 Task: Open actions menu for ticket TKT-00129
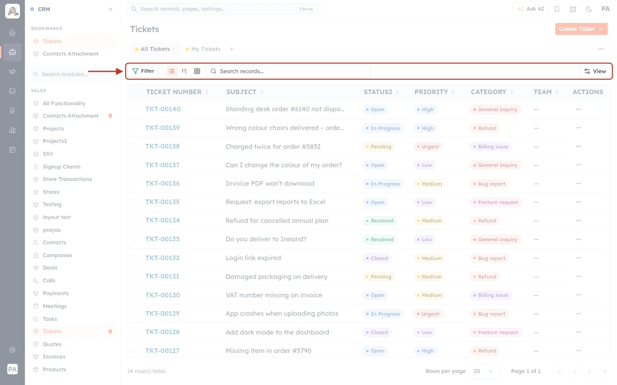pos(578,314)
